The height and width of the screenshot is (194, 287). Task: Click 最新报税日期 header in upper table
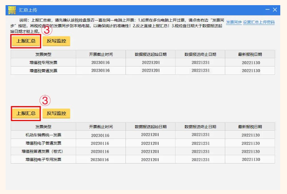click(250, 54)
